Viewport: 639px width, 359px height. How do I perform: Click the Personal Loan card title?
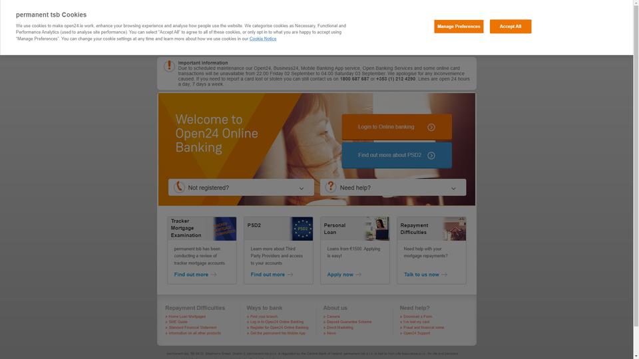(335, 229)
